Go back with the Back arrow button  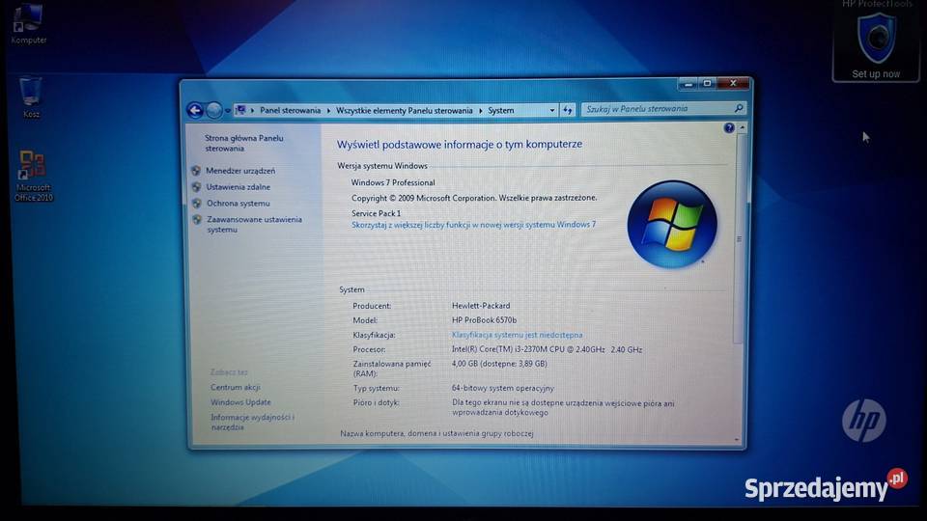pos(195,110)
